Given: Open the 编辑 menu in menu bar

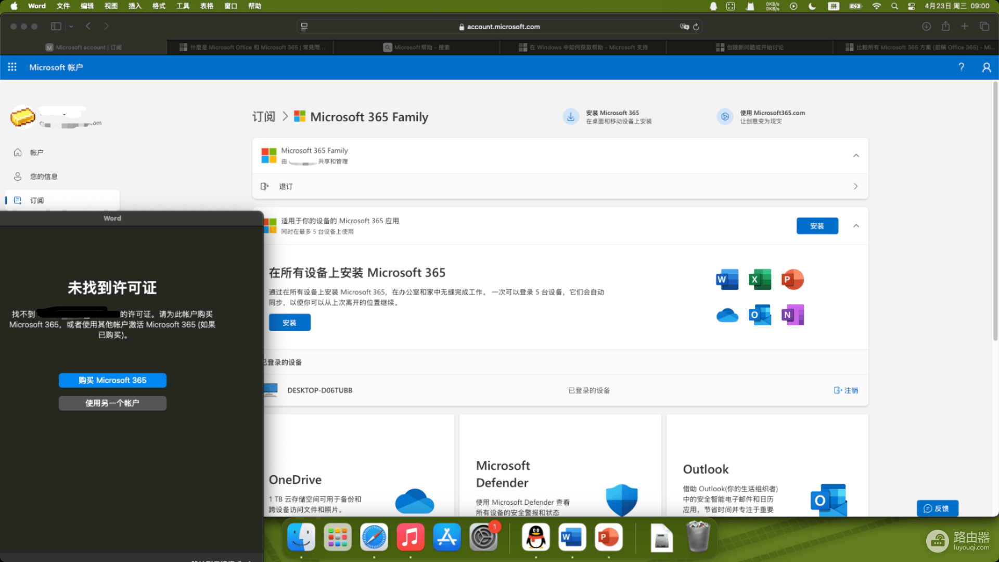Looking at the screenshot, I should point(87,6).
